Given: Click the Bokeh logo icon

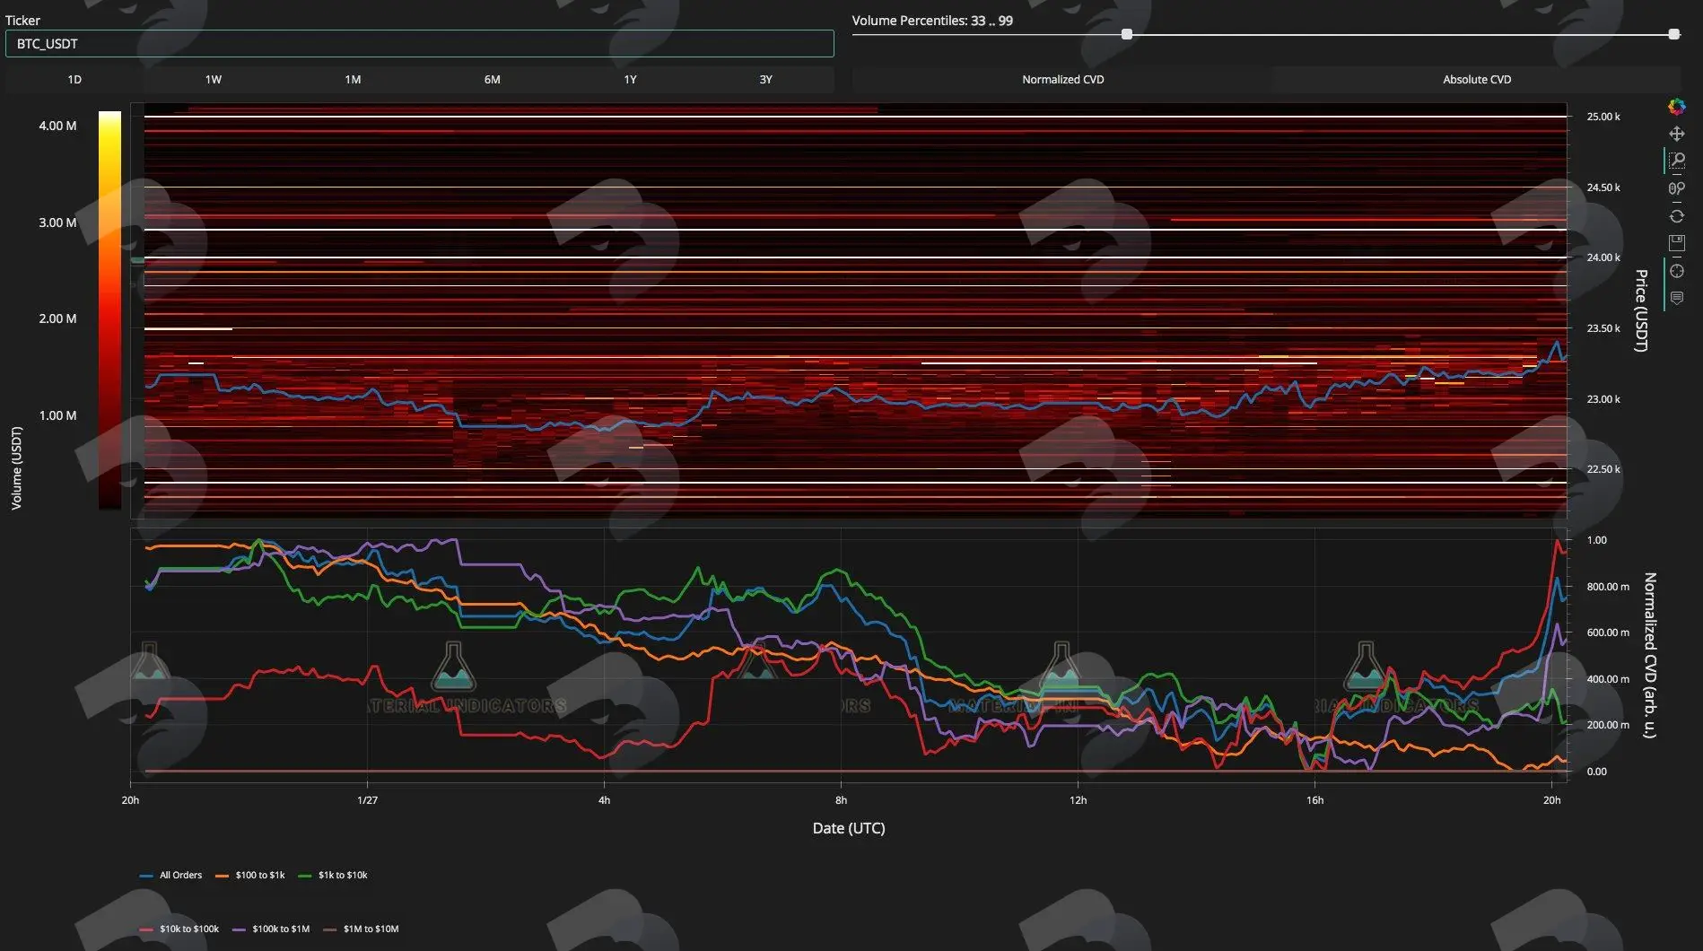Looking at the screenshot, I should (1676, 107).
